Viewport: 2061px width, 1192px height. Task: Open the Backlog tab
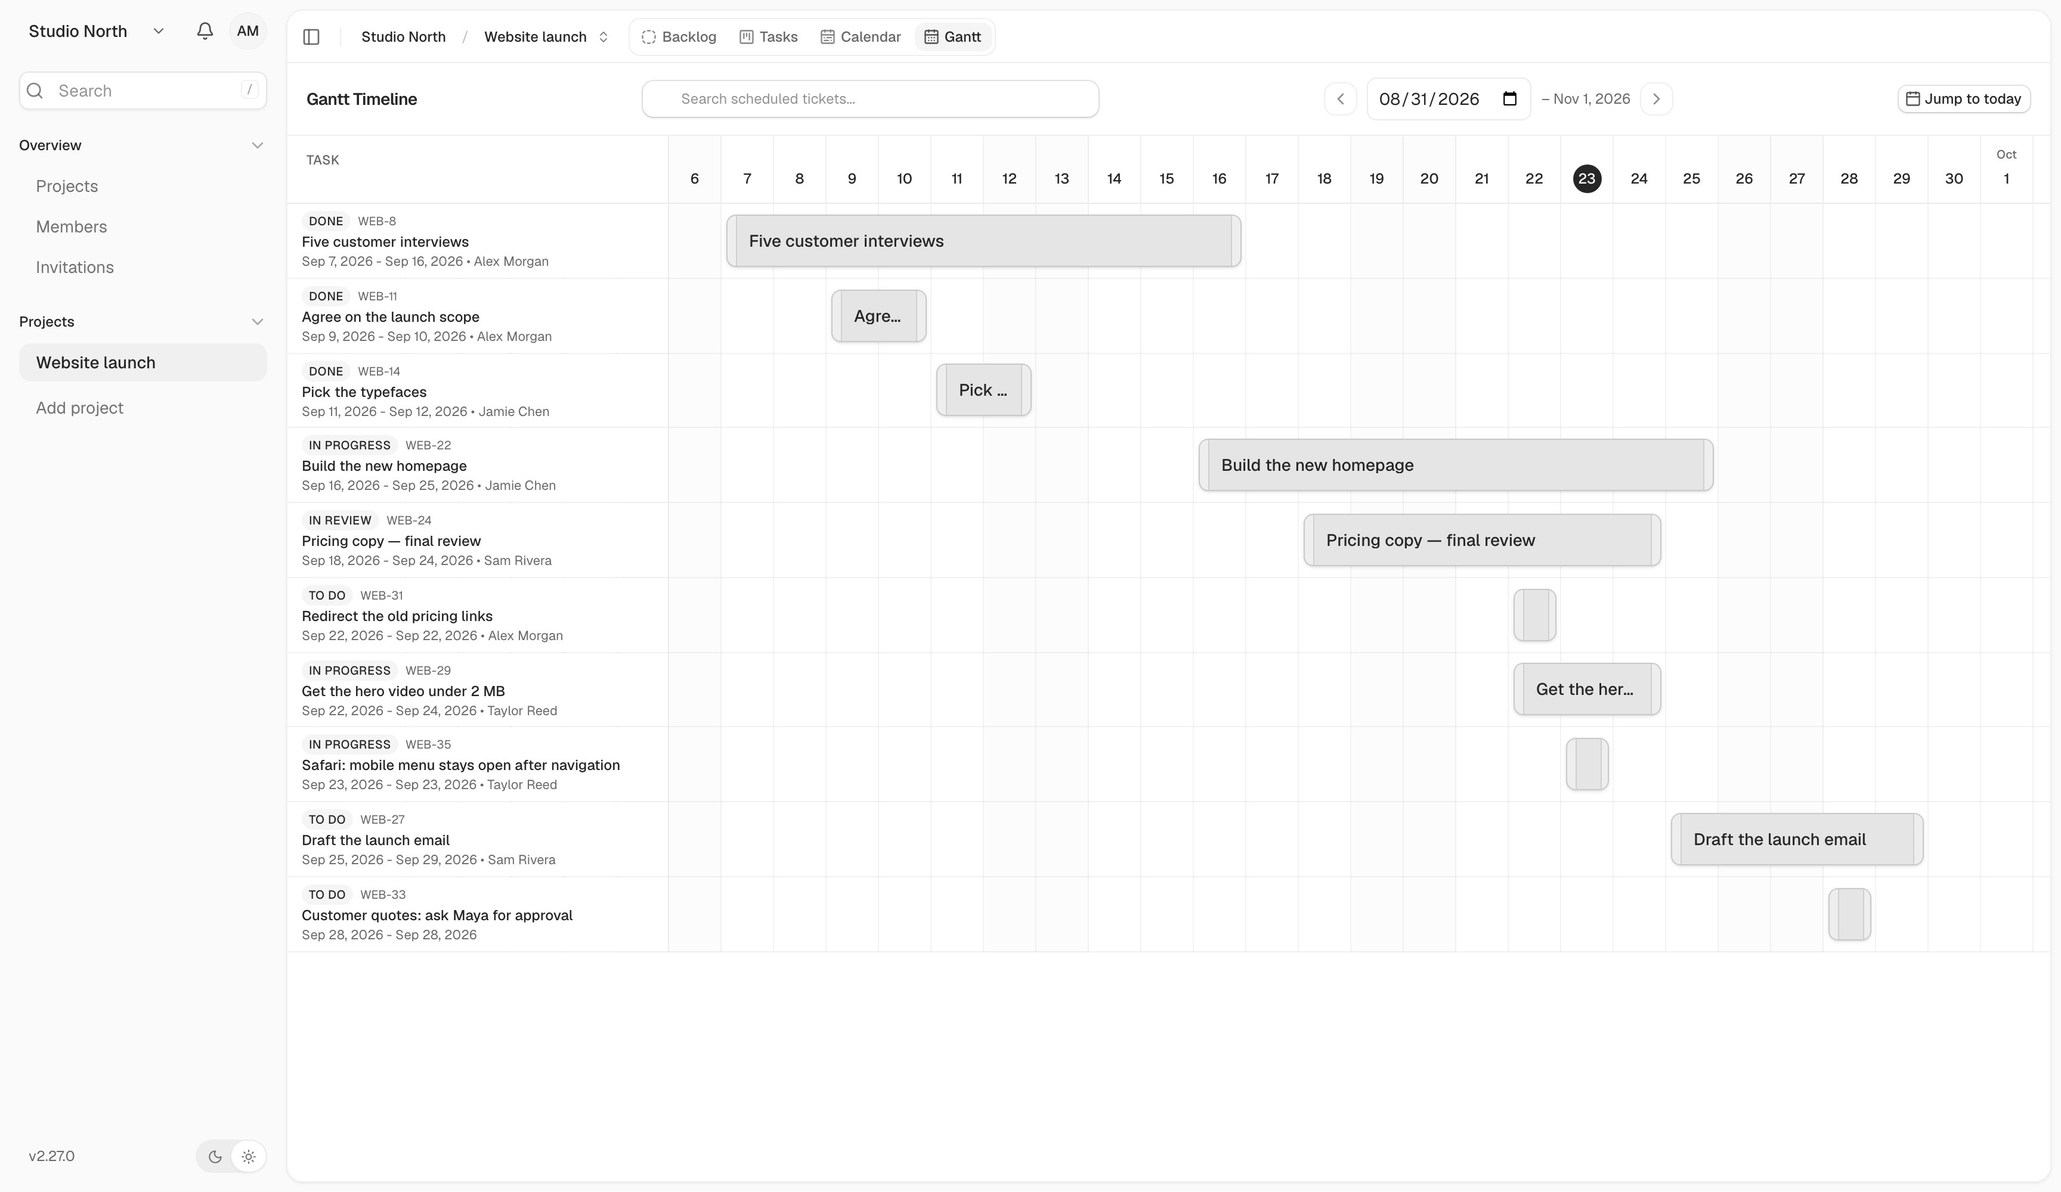679,37
